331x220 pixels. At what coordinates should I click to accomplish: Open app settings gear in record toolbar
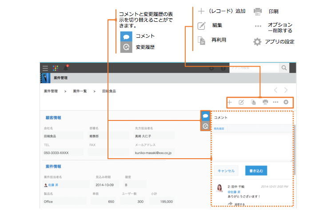point(286,102)
